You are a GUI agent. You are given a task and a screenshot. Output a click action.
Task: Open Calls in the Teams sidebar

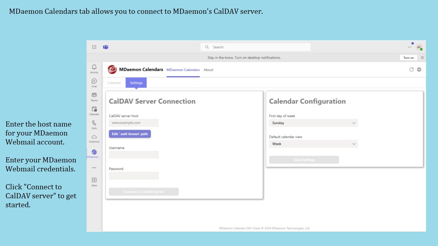94,125
